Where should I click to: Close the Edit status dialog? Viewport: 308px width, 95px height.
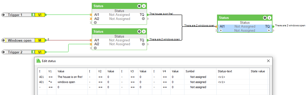tap(268, 61)
